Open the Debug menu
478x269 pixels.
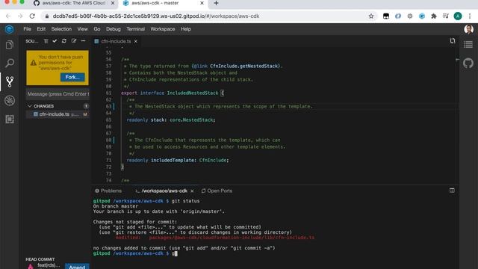[x=113, y=29]
